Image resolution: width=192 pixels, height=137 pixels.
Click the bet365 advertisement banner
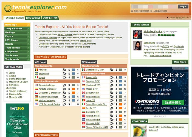17,120
